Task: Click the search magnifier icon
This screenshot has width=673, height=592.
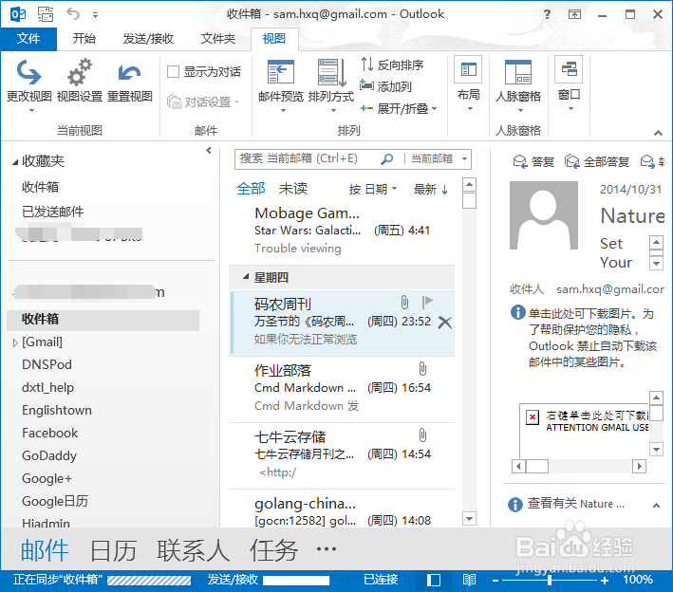Action: click(x=386, y=159)
